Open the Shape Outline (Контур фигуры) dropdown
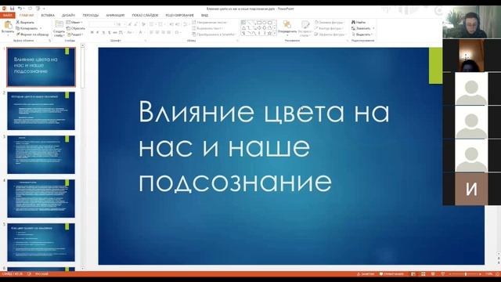The image size is (501, 282). [x=329, y=28]
